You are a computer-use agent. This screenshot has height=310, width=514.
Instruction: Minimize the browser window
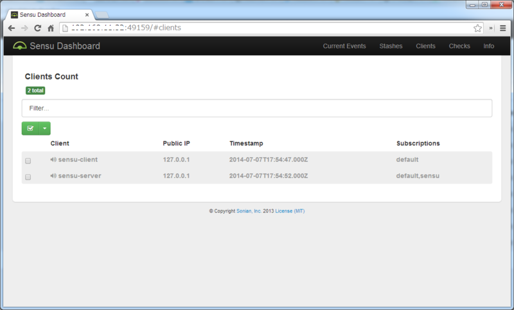(472, 5)
